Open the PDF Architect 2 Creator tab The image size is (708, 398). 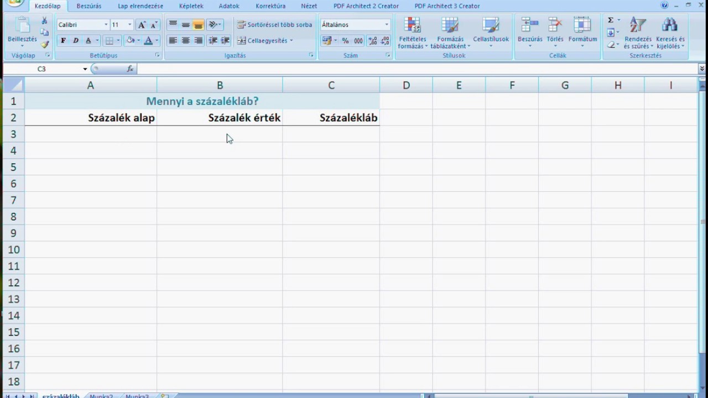(366, 6)
